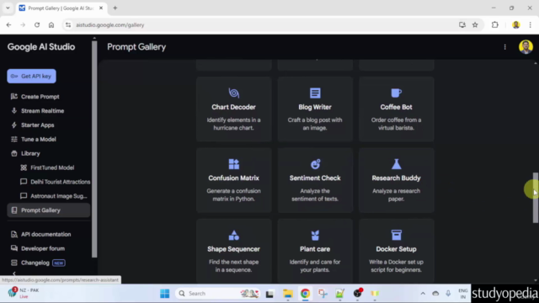The image size is (539, 303).
Task: Reload the page in Chrome
Action: tap(37, 24)
